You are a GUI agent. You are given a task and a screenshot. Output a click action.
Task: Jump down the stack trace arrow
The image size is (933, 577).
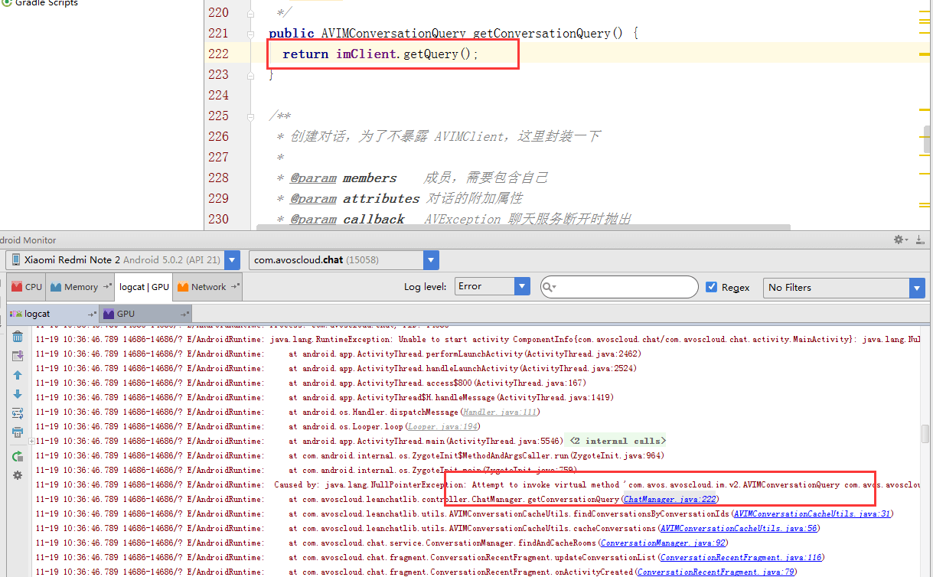(17, 395)
